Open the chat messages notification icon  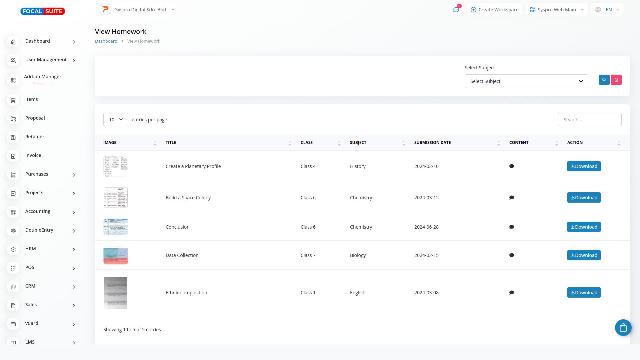456,10
